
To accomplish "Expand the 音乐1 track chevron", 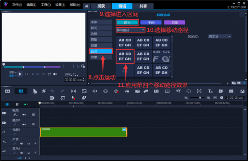I will click(x=28, y=153).
